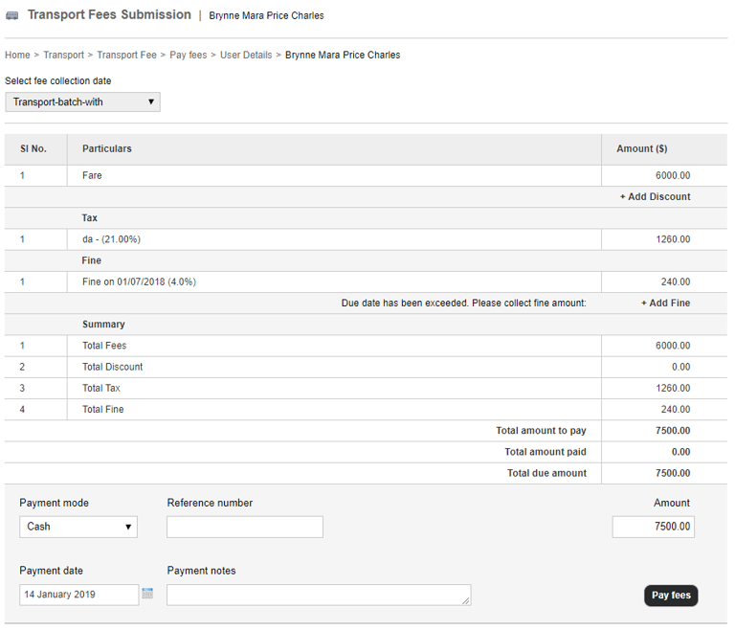Follow the Pay fees breadcrumb link

click(x=188, y=55)
